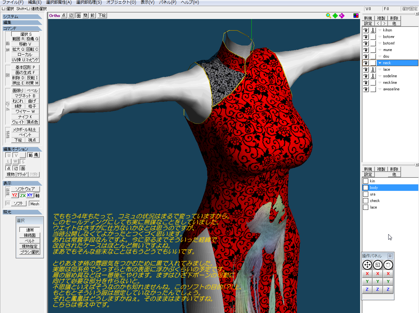
Task: Click the yellow magnifier zoom icon
Action: point(328,16)
